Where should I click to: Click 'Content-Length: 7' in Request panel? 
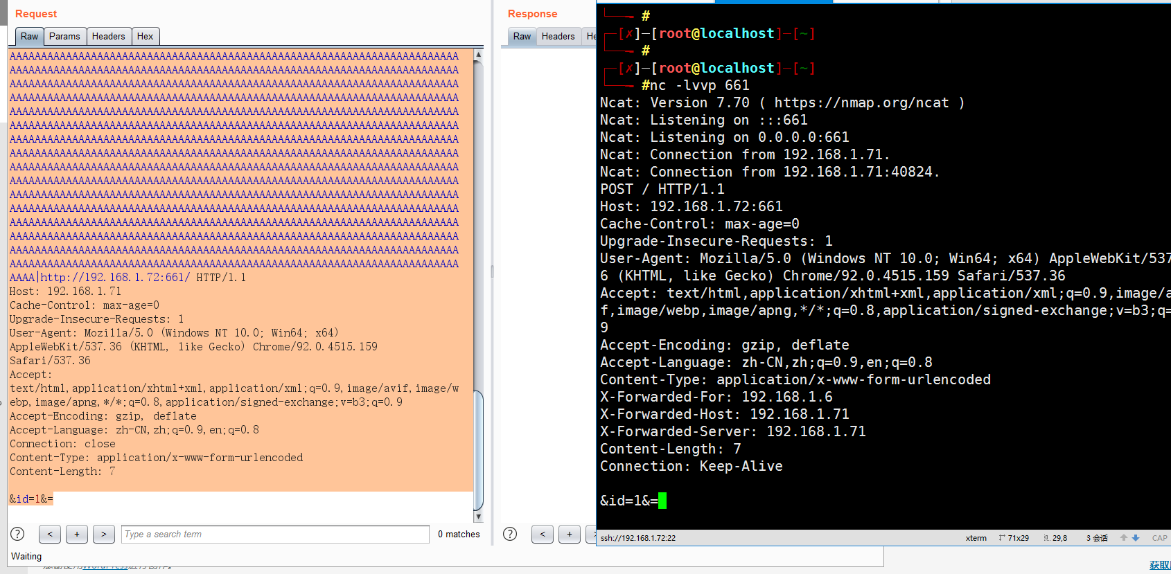[x=62, y=471]
